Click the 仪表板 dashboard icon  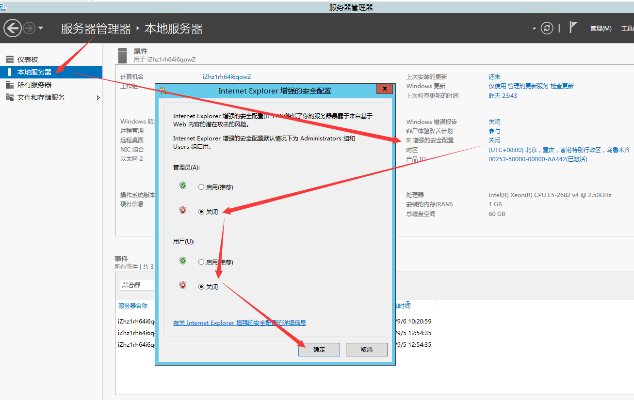coord(10,60)
